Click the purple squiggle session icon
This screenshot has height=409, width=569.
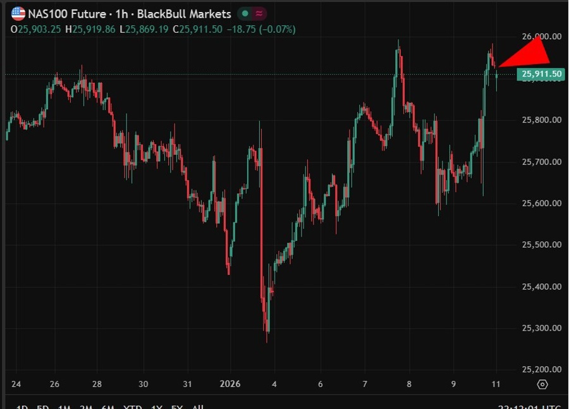pos(259,13)
